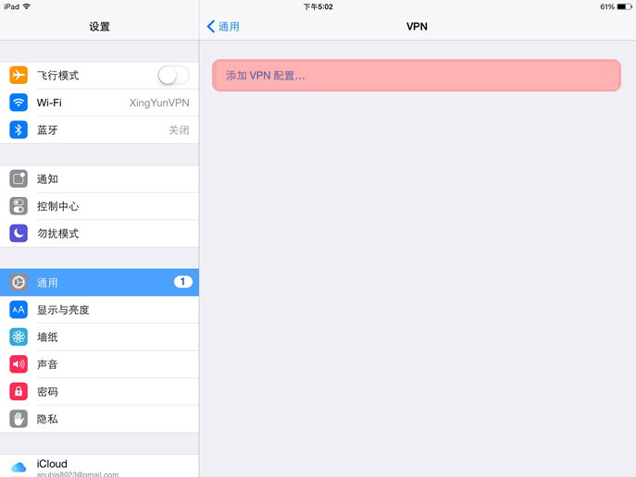This screenshot has width=636, height=477.
Task: Tap the 通用 back link text
Action: pos(229,27)
